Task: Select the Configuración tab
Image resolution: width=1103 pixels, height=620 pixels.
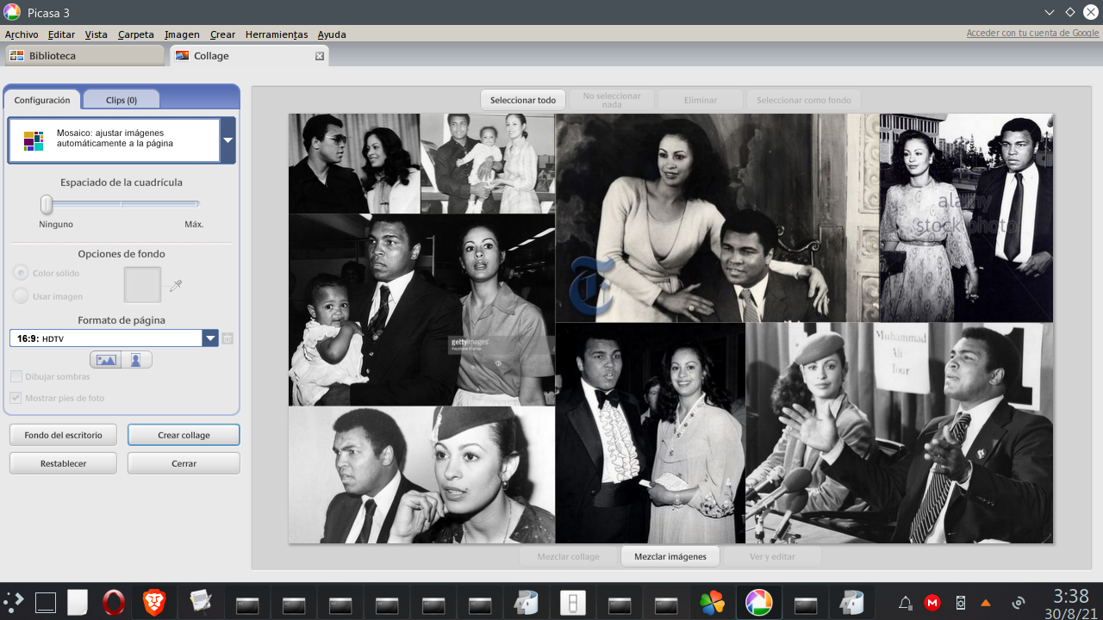Action: click(x=42, y=100)
